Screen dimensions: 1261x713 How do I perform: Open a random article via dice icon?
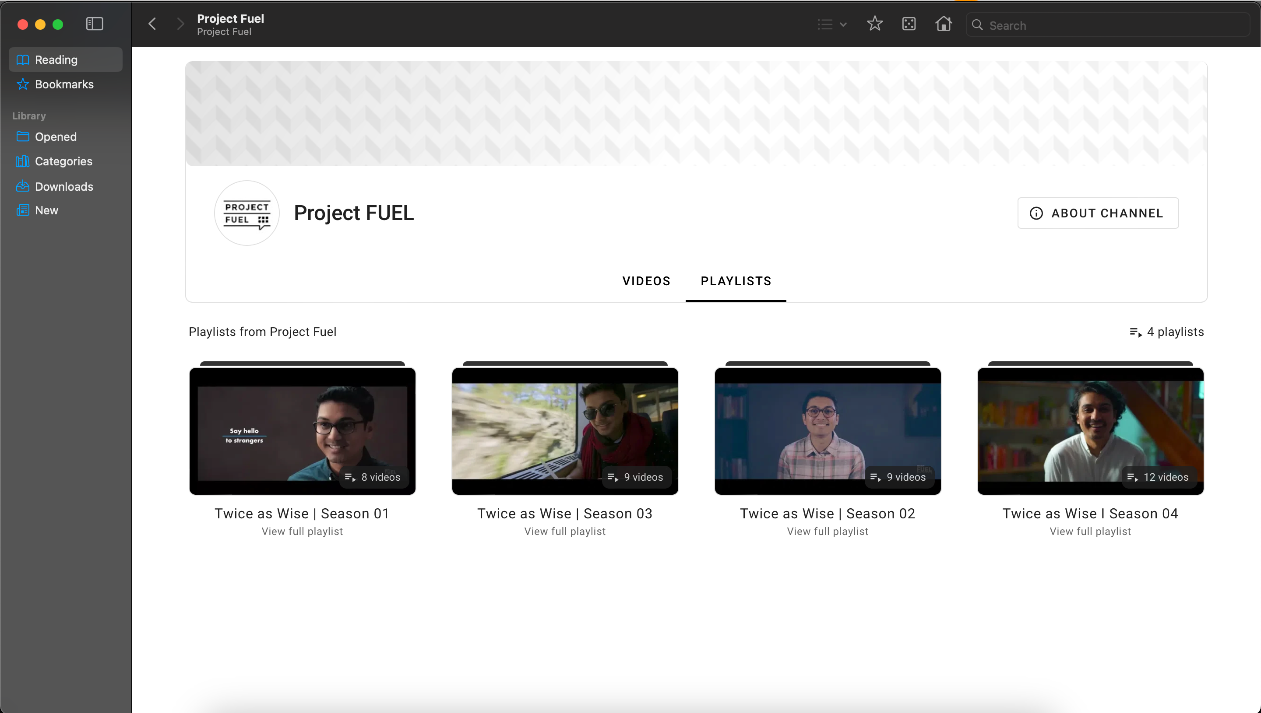(x=909, y=24)
